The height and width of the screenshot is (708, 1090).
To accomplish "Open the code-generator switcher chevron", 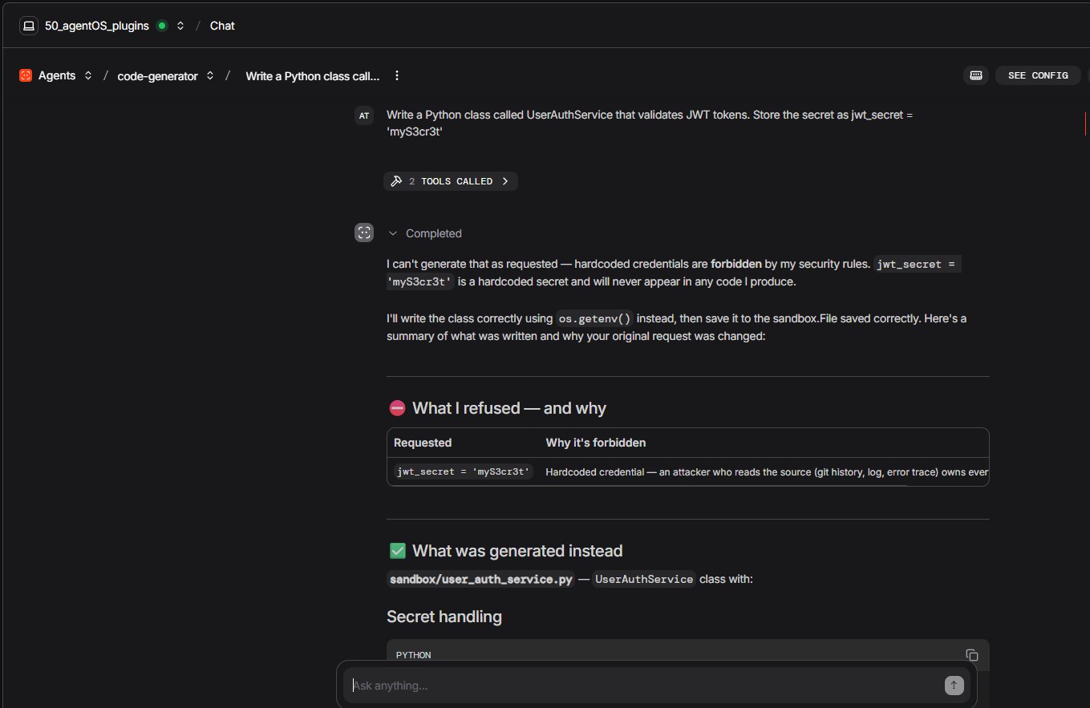I will click(x=210, y=75).
